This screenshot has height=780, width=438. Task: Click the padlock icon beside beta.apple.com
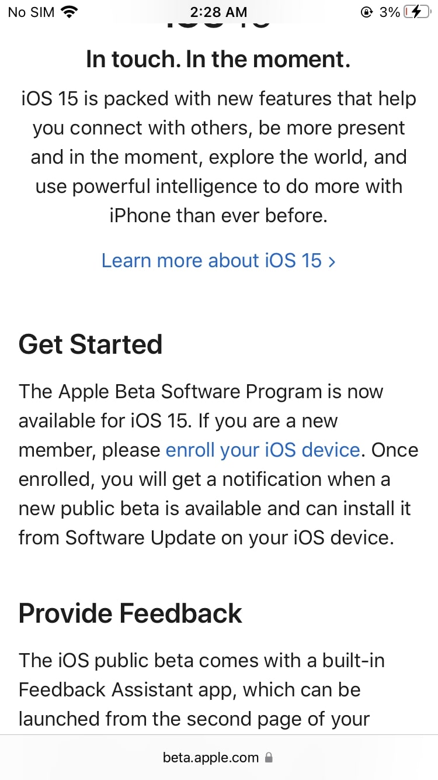click(x=269, y=758)
